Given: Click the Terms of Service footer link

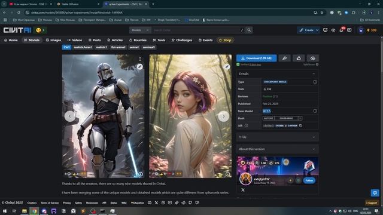Looking at the screenshot, I should click(50, 203).
